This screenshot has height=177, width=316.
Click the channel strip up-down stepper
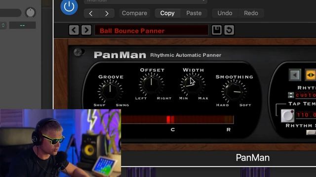[x=3, y=25]
